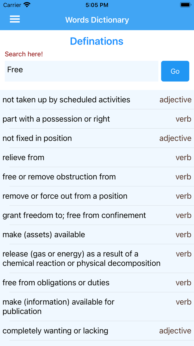Select definition 'completely wanting or lacking'
The height and width of the screenshot is (346, 194).
pos(55,331)
